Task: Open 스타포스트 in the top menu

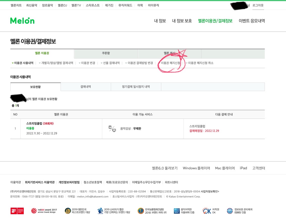Action: tap(93, 5)
